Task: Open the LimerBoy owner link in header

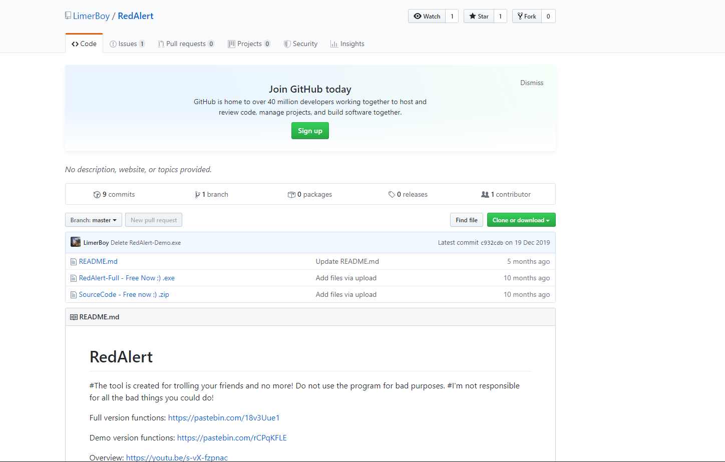Action: 91,16
